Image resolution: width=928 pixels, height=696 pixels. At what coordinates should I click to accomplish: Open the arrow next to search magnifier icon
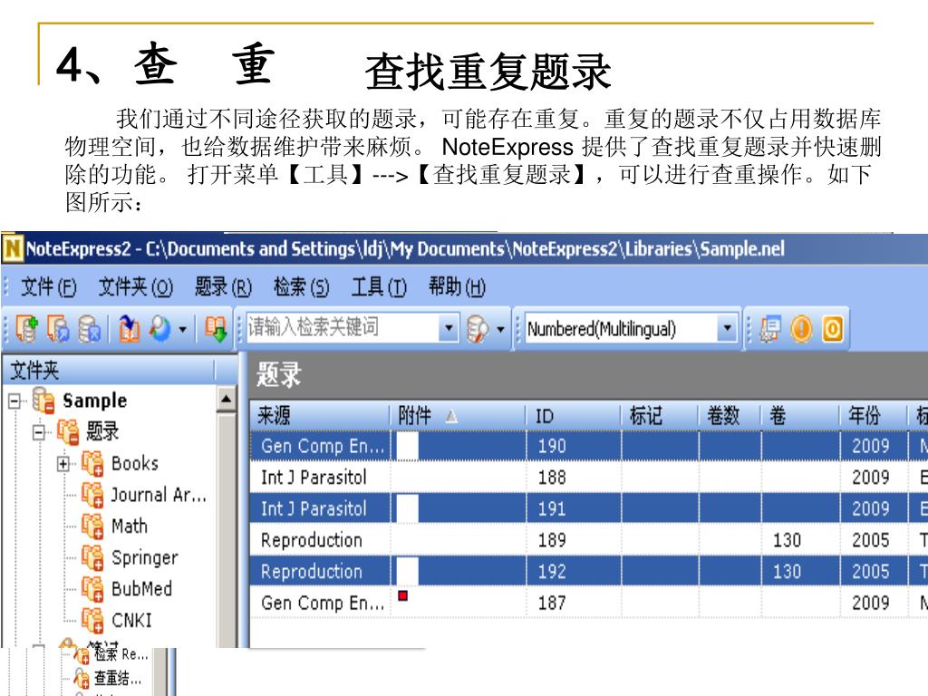coord(500,329)
